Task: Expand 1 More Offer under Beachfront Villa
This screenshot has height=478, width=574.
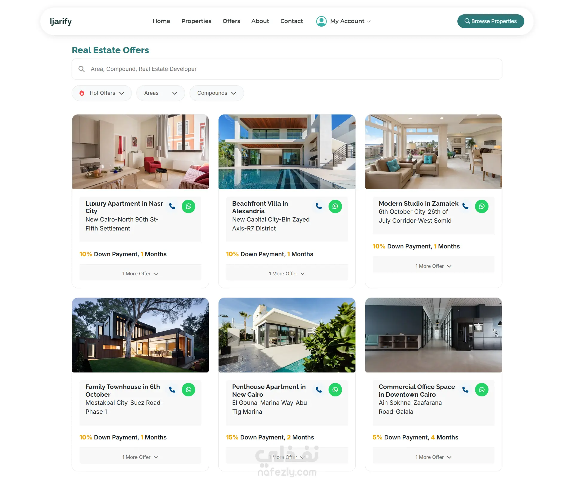Action: [x=287, y=274]
